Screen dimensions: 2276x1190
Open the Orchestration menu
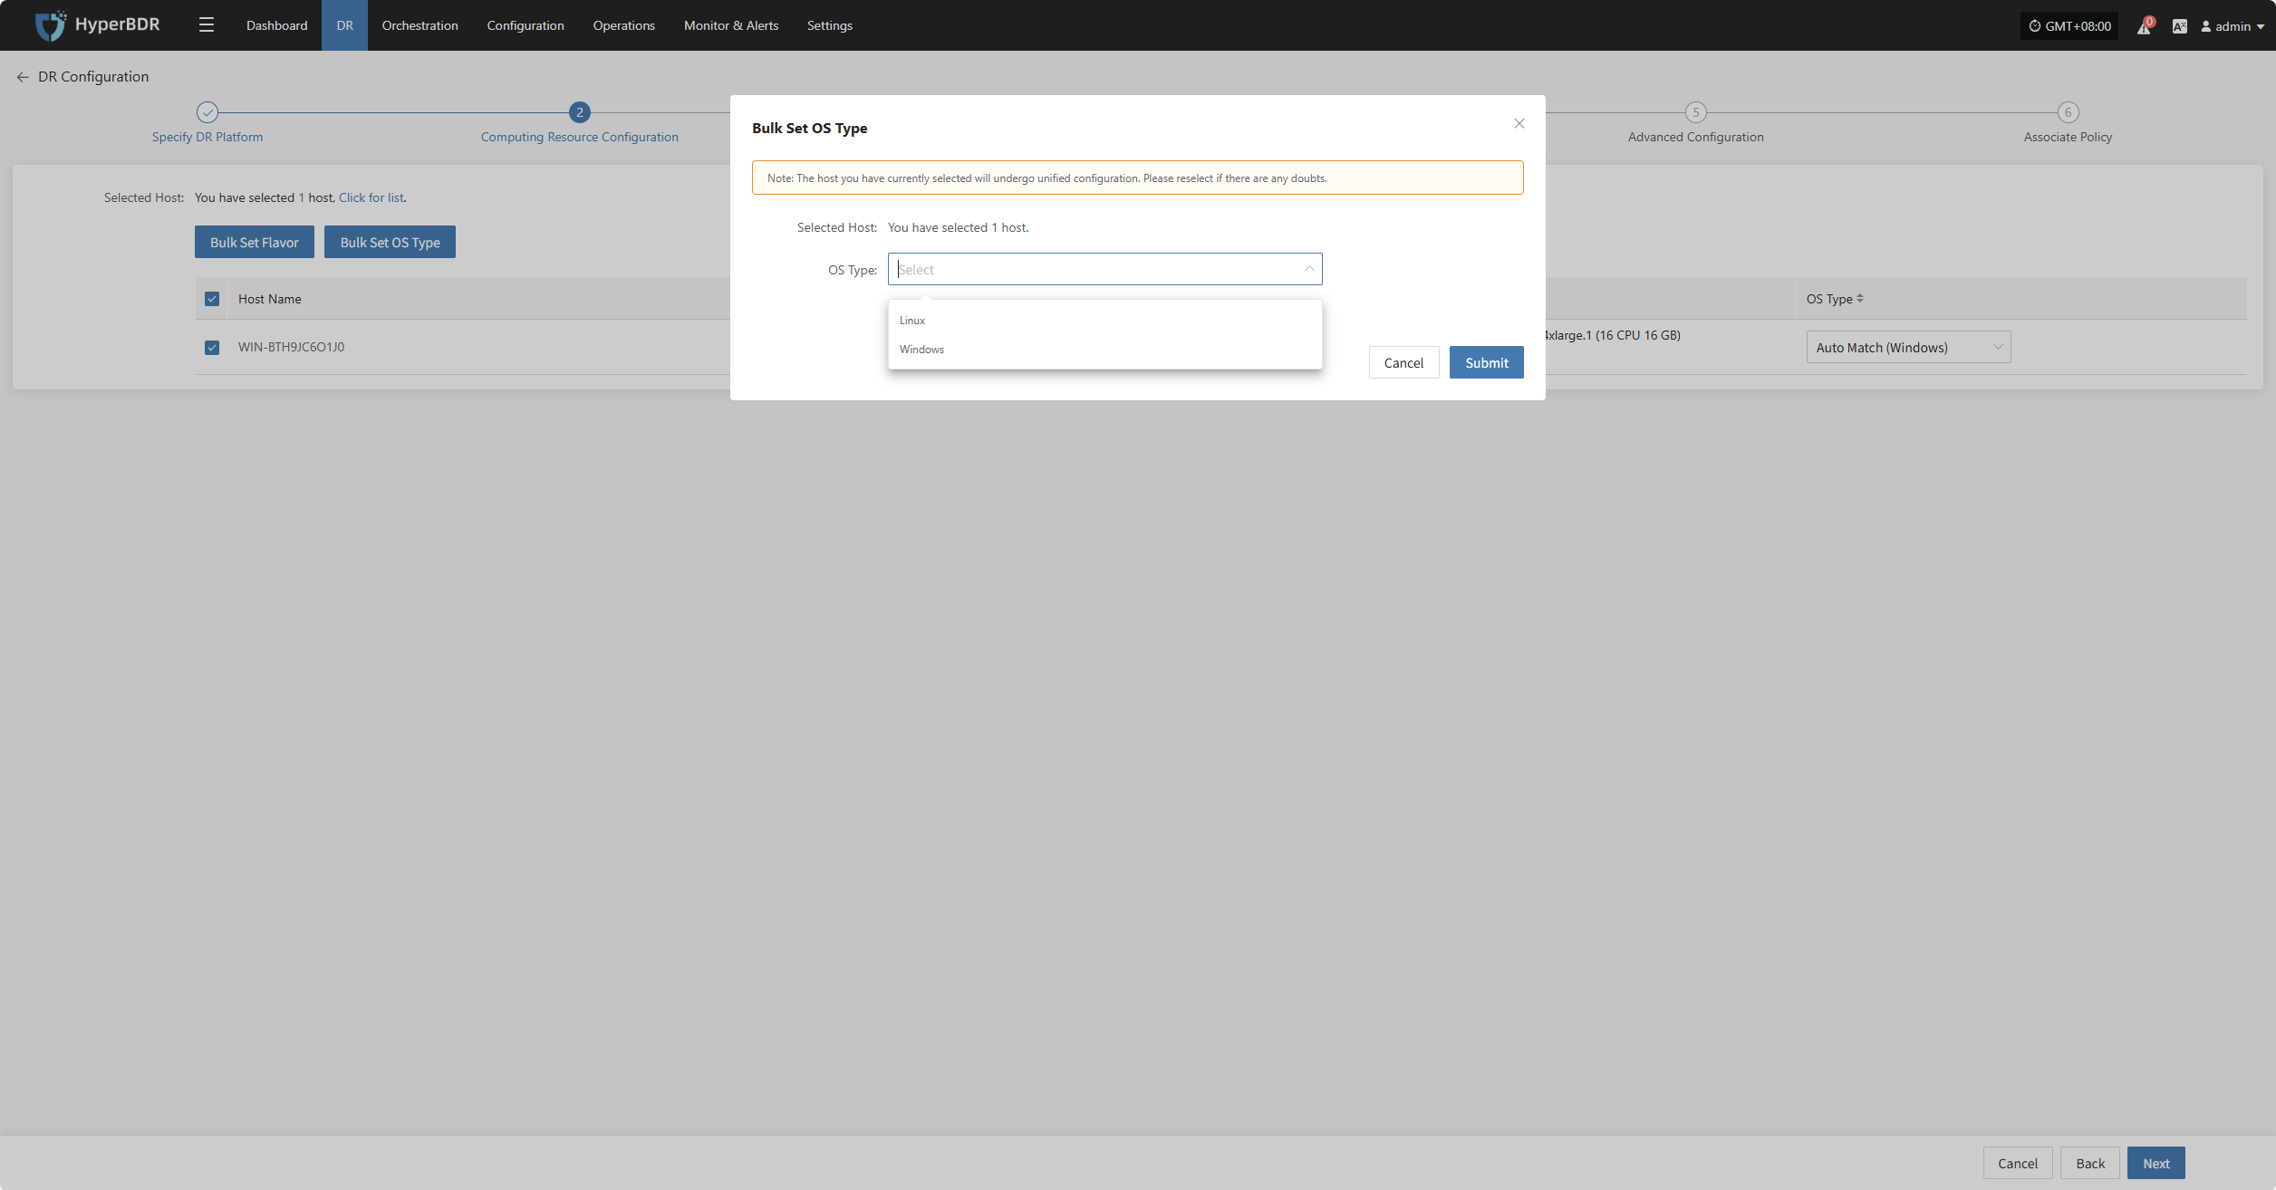click(420, 25)
